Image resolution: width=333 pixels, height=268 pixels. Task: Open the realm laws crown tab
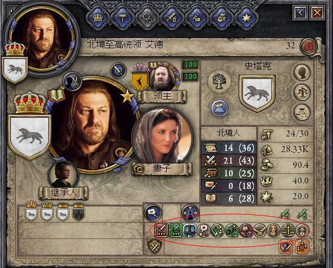[98, 18]
